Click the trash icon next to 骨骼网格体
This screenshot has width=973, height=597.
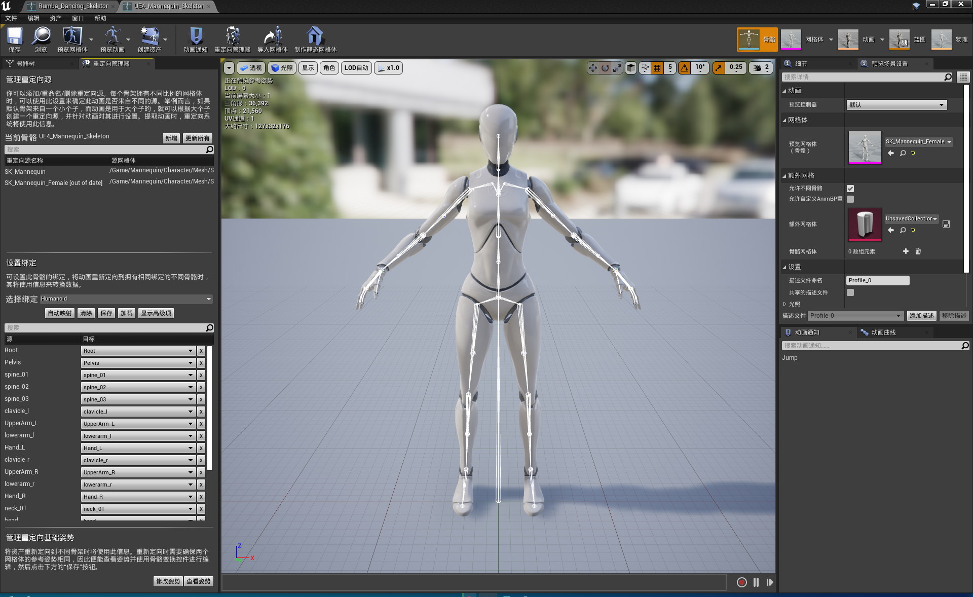[918, 251]
